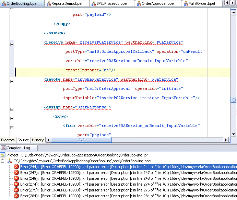Click the opening <copy> tag line

point(60,116)
